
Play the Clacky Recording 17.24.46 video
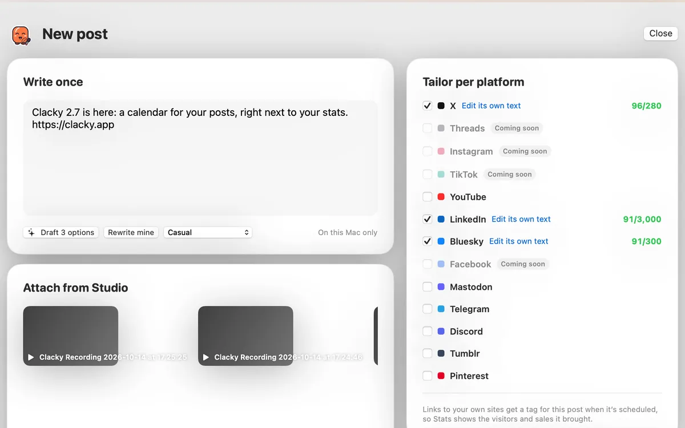pyautogui.click(x=206, y=357)
